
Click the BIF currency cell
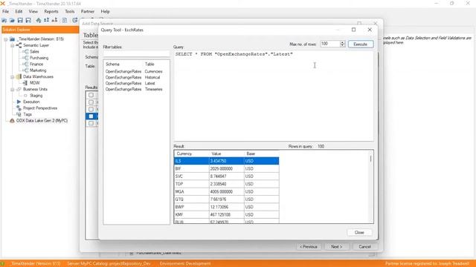coord(192,168)
